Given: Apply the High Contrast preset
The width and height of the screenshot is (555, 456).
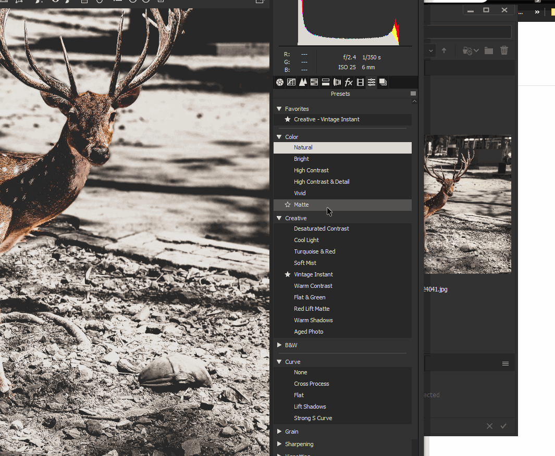Looking at the screenshot, I should coord(342,170).
